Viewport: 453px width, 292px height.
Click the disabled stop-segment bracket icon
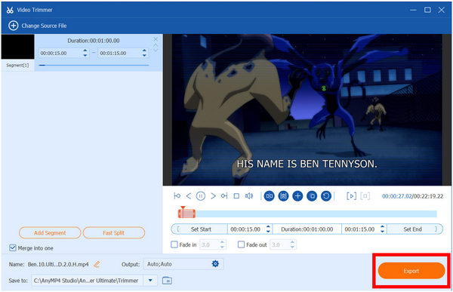click(x=365, y=196)
